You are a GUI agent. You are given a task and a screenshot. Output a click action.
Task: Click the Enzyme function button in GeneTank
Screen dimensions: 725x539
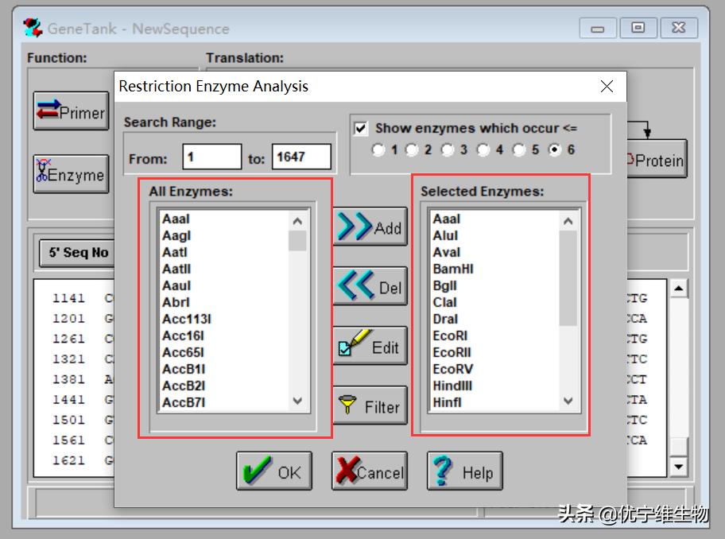coord(72,174)
